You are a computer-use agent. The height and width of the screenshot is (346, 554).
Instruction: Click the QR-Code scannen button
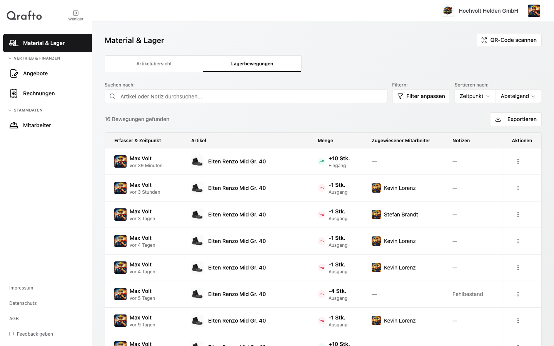509,40
